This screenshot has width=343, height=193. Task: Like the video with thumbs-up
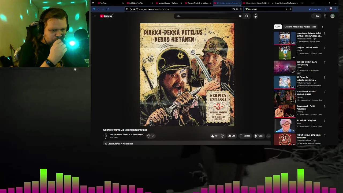[214, 136]
